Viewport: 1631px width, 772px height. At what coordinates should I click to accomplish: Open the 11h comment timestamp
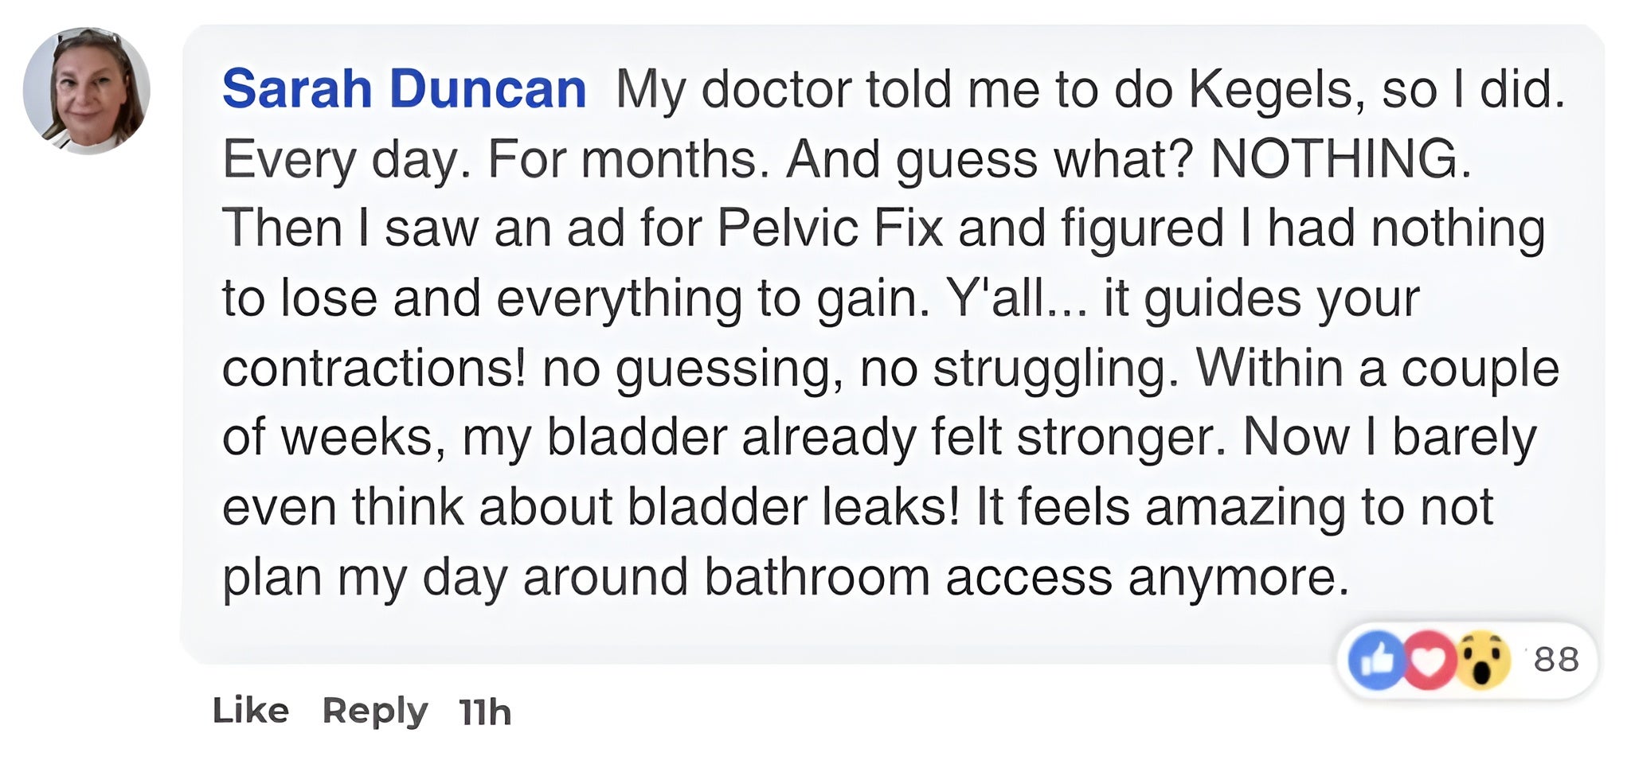[485, 712]
